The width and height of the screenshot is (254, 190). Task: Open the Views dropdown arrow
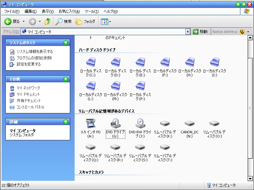[110, 22]
